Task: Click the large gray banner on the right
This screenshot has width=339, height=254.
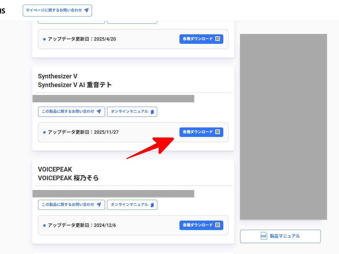Action: (x=283, y=127)
